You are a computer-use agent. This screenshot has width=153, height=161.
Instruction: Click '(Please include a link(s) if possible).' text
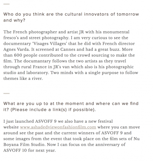53,109
